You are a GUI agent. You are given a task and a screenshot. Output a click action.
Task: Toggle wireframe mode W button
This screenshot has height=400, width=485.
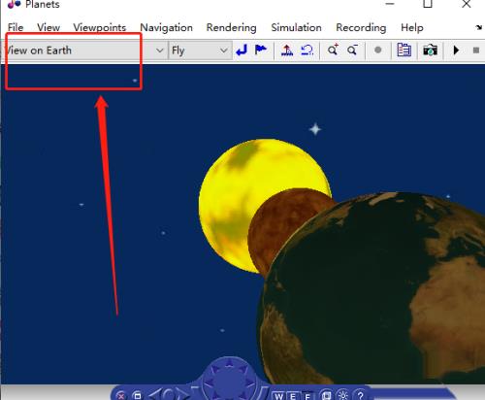(x=278, y=396)
